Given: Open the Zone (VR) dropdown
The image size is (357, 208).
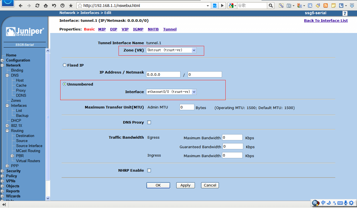Looking at the screenshot, I should click(171, 50).
